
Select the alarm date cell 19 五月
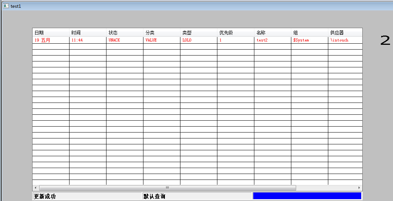[x=51, y=40]
